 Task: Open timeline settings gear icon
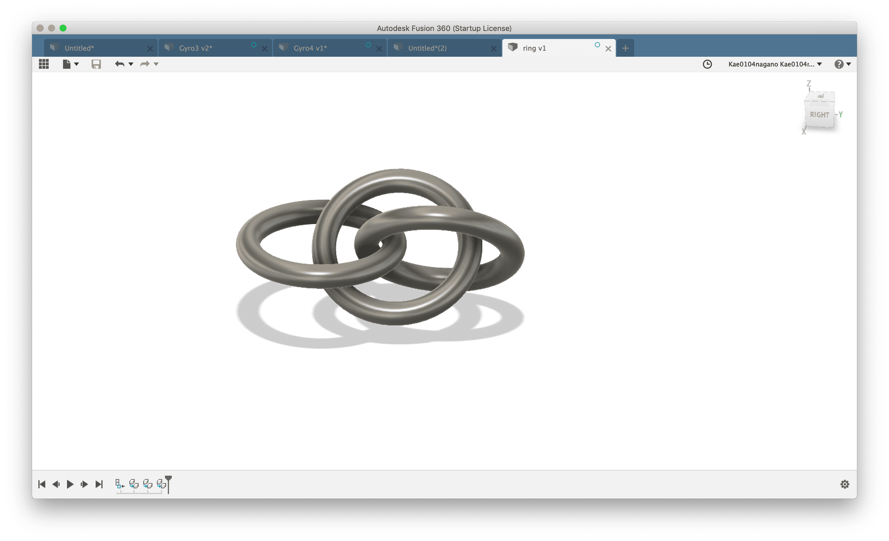click(844, 484)
